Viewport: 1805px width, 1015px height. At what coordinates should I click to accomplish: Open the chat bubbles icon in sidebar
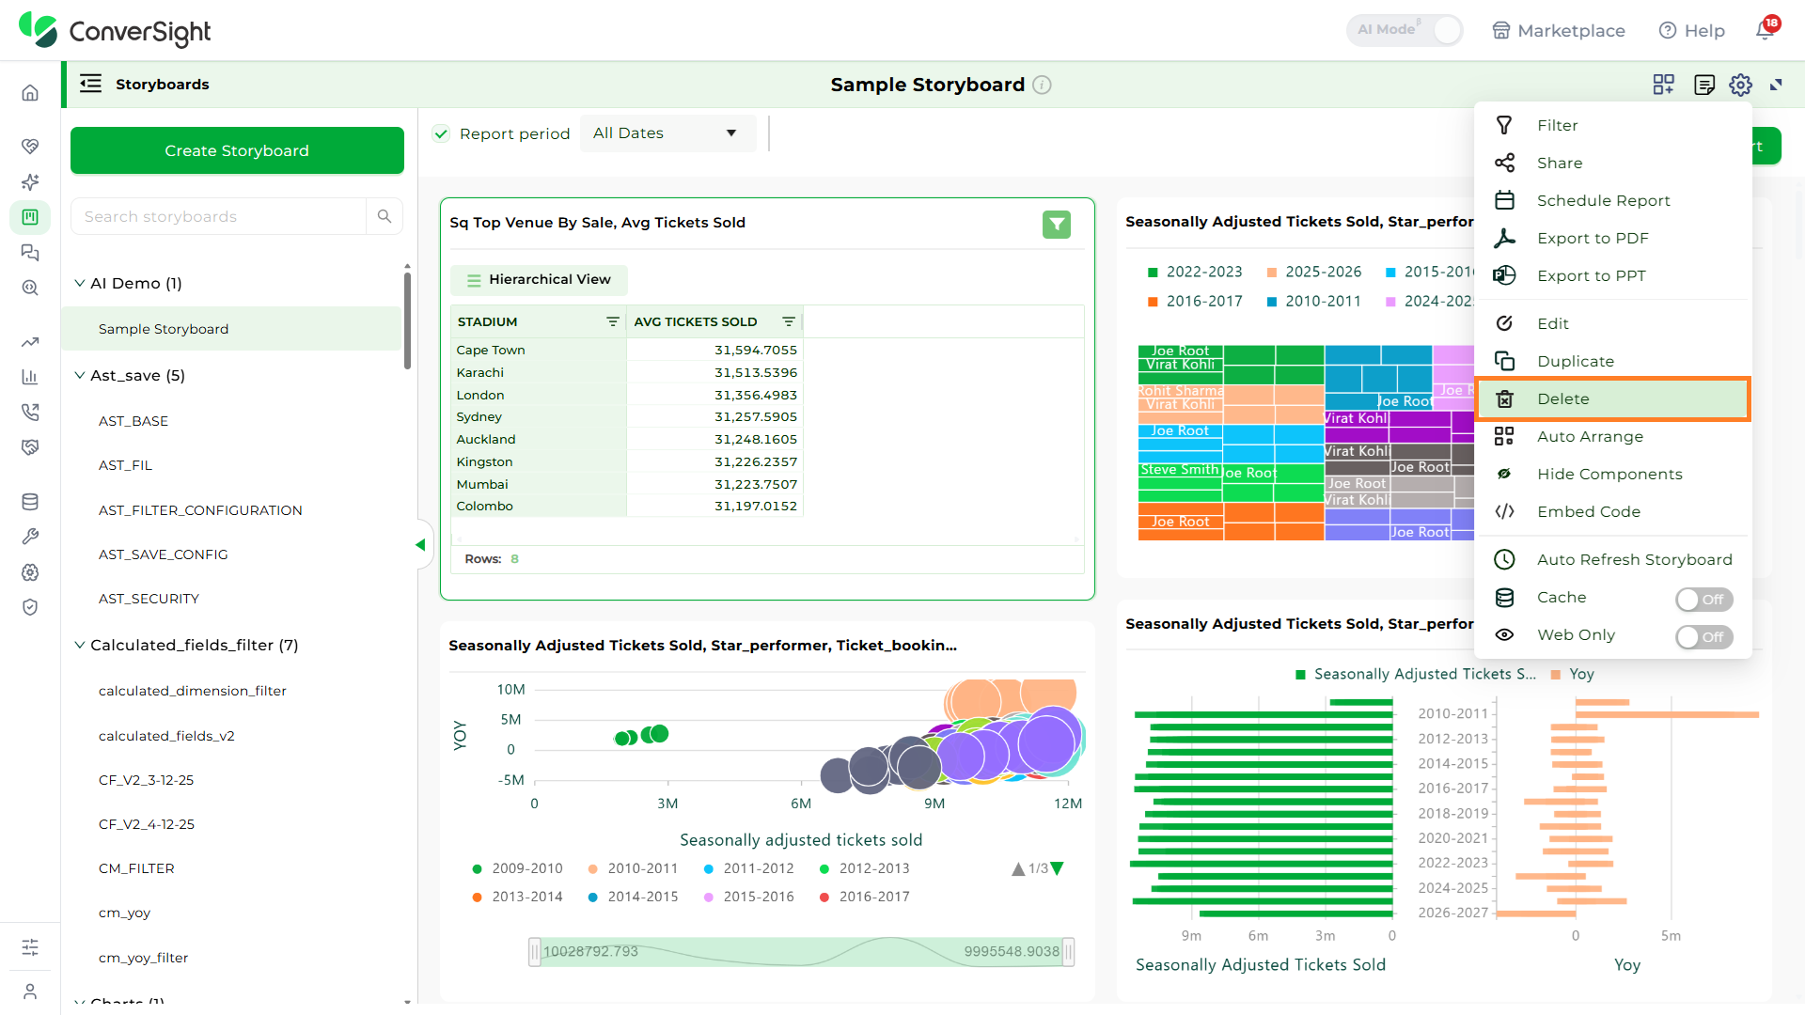click(x=30, y=252)
